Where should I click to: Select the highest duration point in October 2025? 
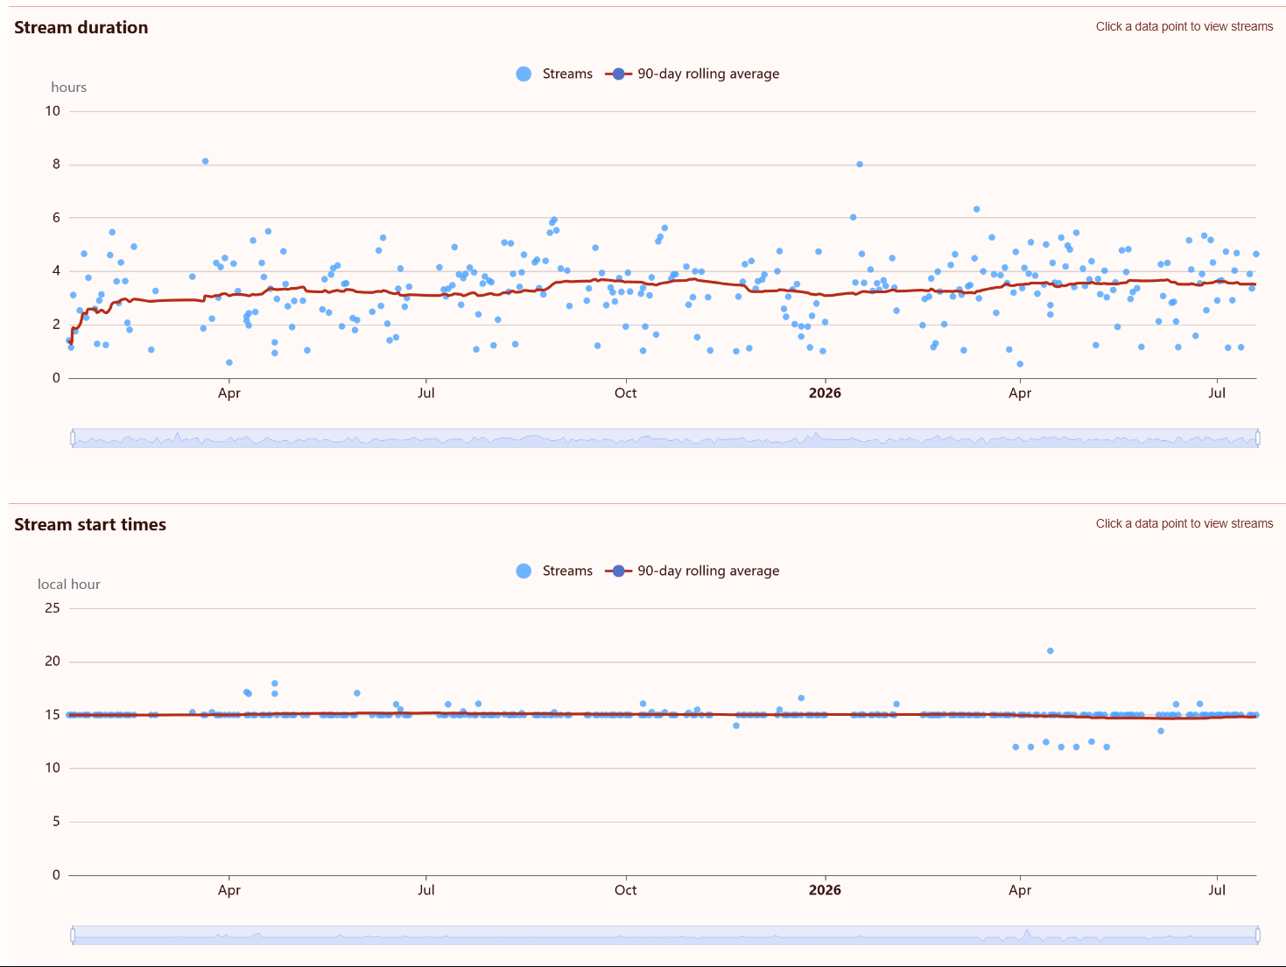tap(664, 228)
